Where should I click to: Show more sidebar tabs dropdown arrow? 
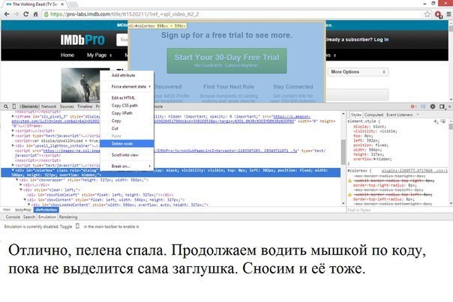click(x=417, y=115)
